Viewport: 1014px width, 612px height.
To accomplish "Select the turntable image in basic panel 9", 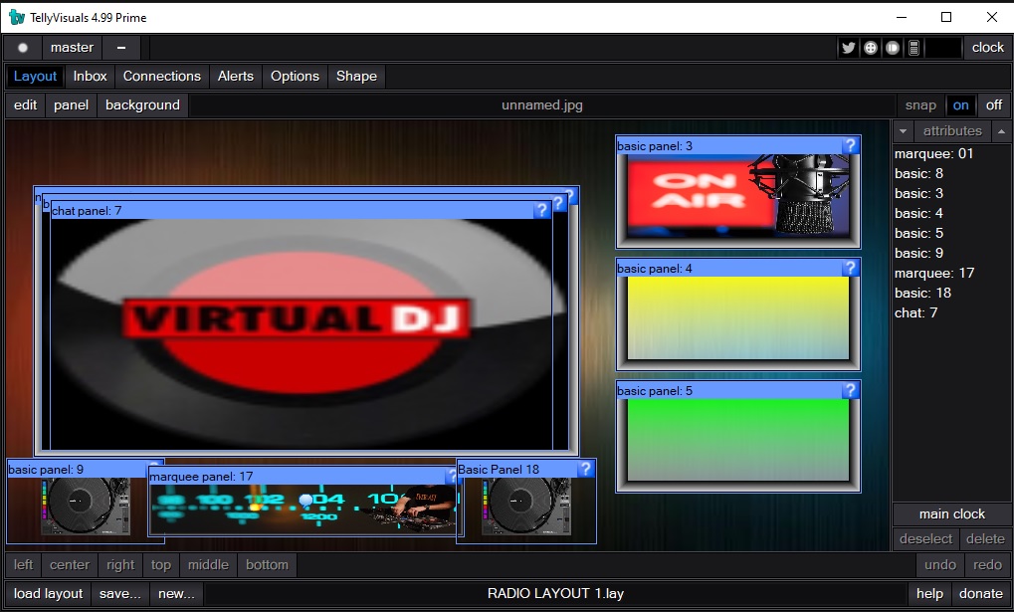I will coord(86,506).
